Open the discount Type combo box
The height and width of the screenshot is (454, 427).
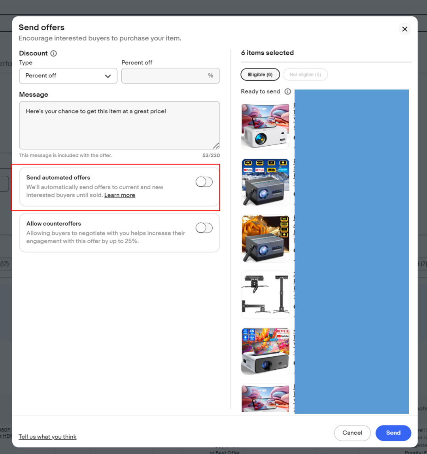(68, 76)
